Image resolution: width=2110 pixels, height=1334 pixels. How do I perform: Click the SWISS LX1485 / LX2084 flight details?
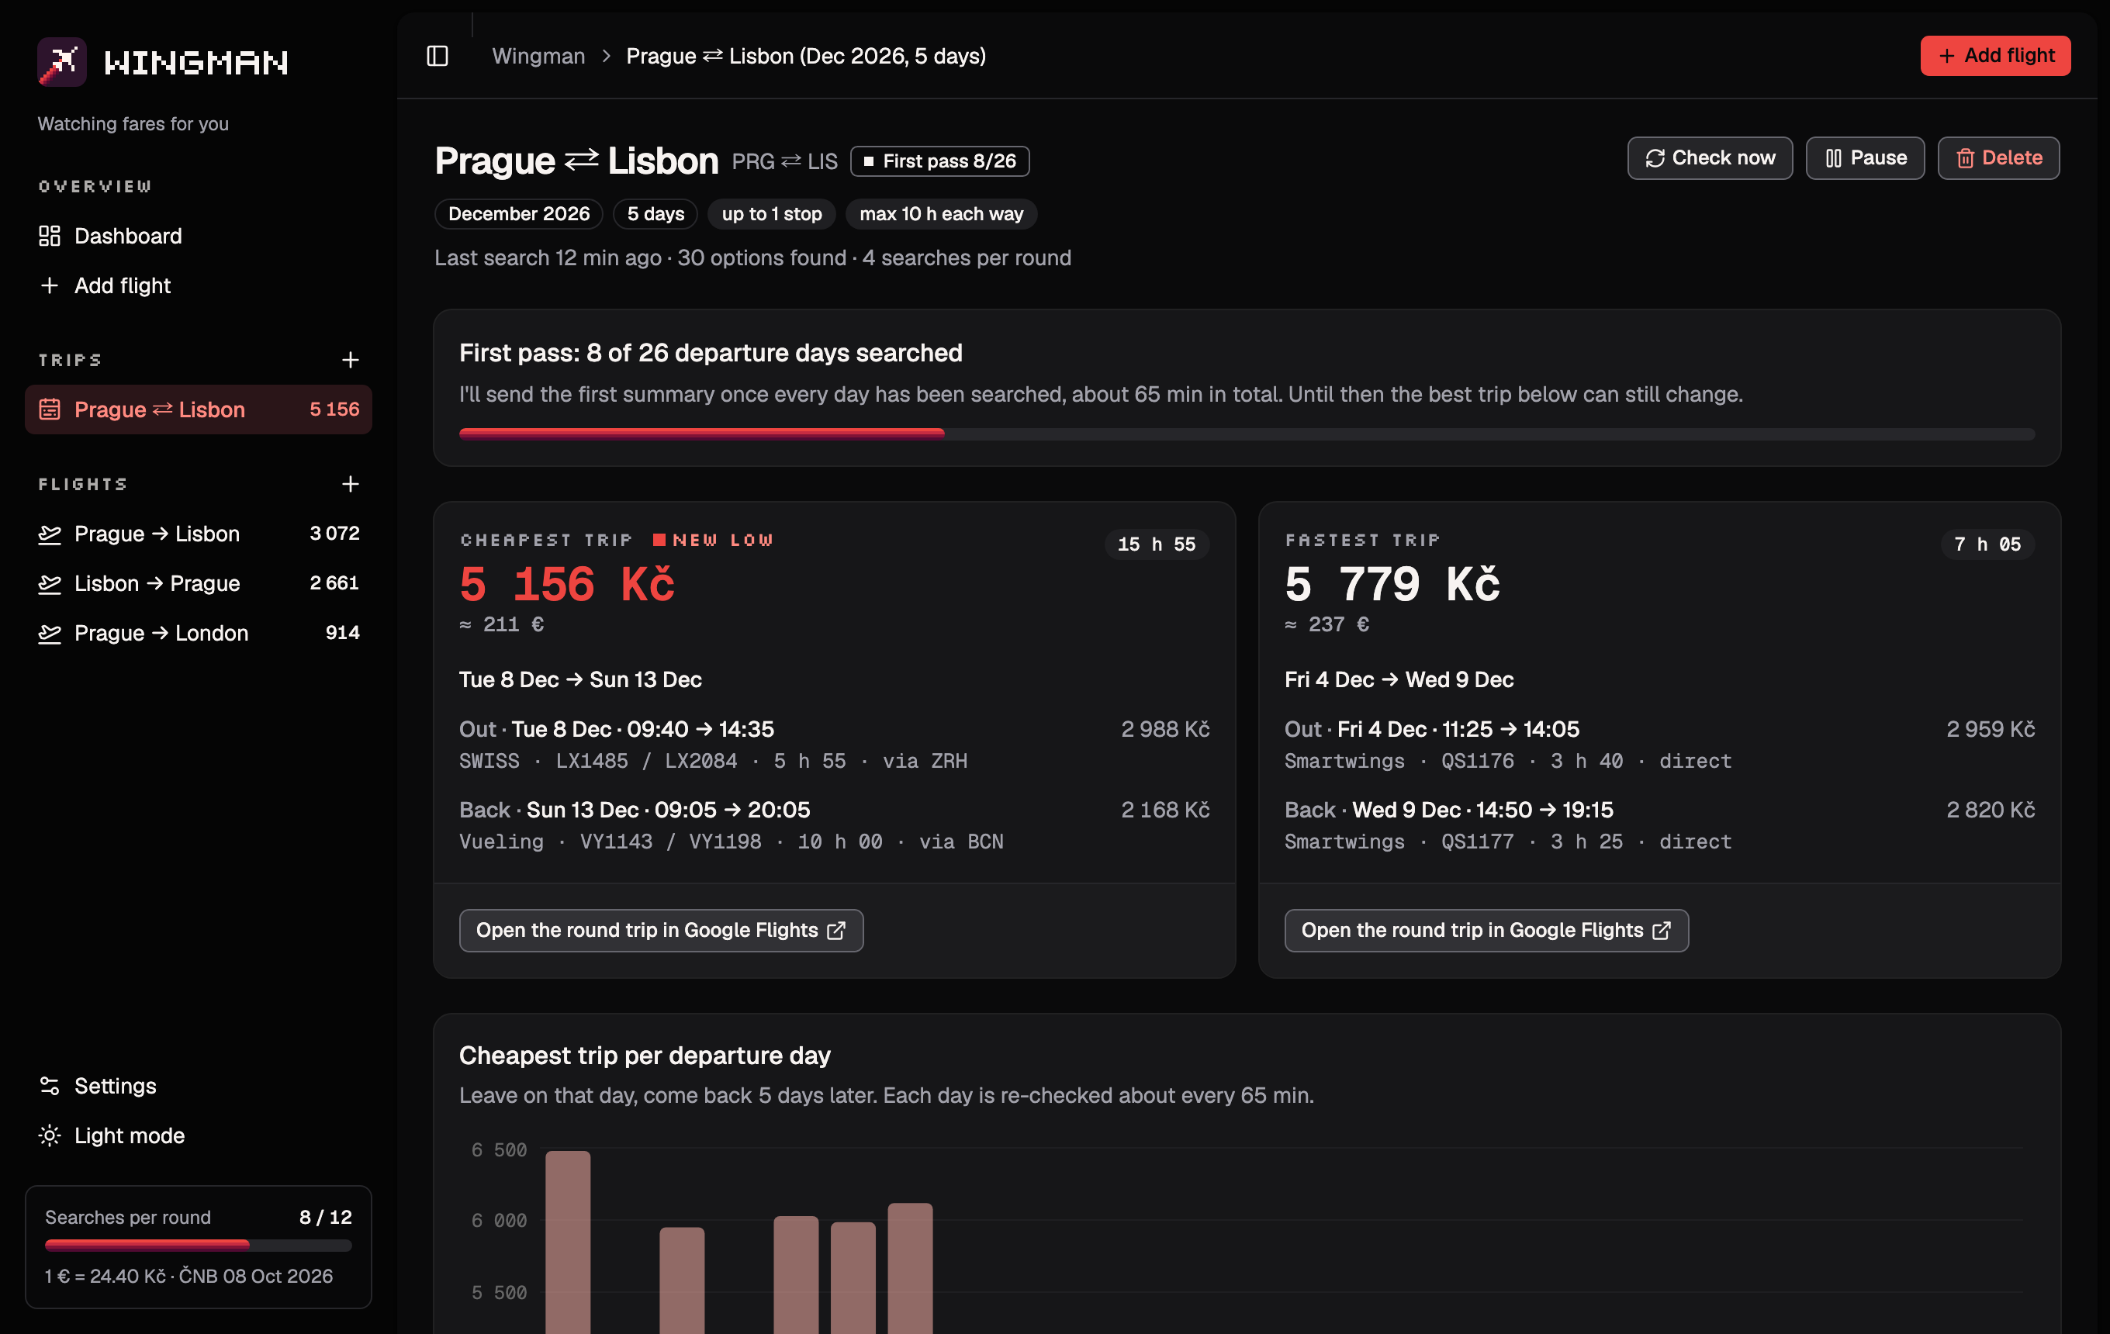coord(713,761)
